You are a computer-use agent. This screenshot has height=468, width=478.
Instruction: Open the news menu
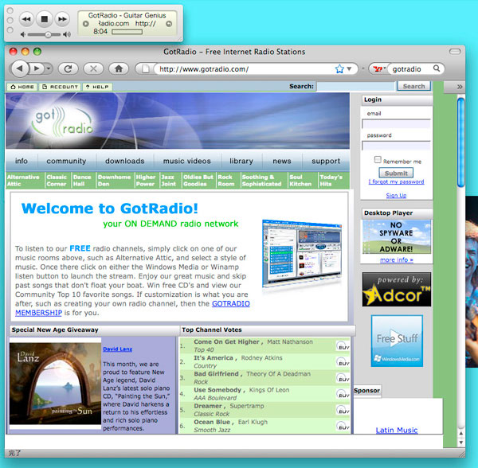pyautogui.click(x=282, y=161)
